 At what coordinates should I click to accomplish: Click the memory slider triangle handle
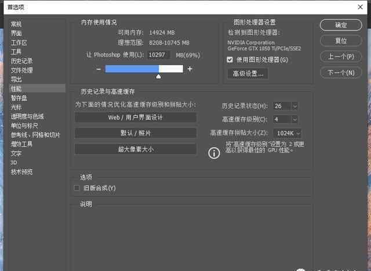158,76
